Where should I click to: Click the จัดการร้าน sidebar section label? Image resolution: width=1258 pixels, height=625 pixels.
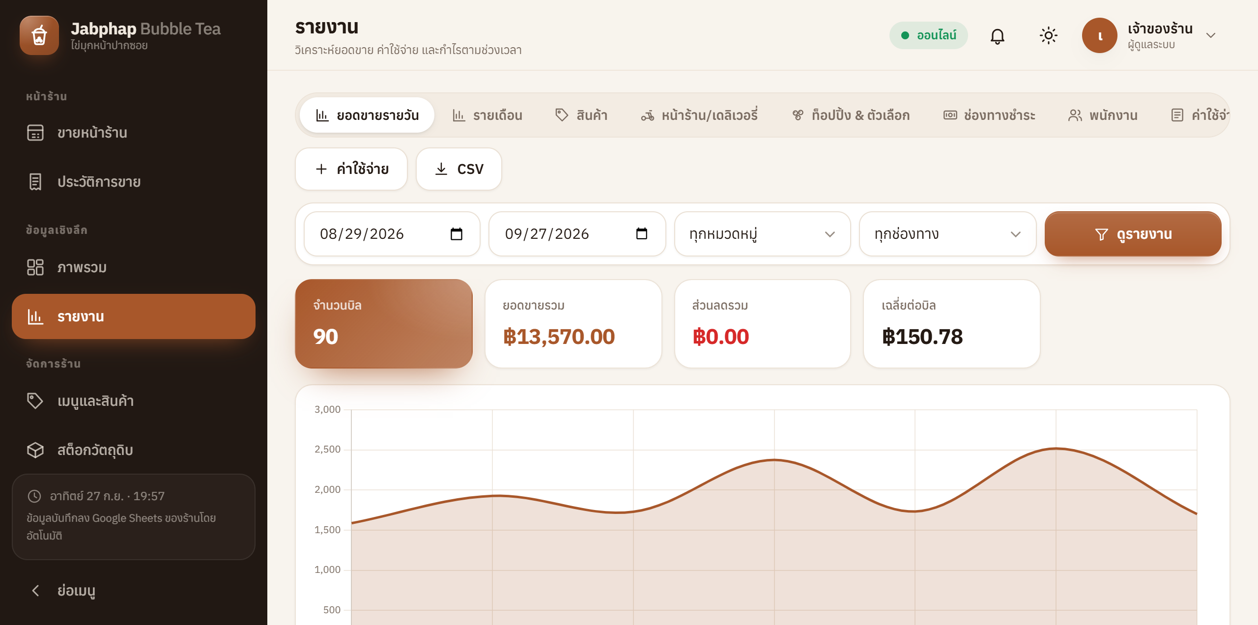[53, 364]
